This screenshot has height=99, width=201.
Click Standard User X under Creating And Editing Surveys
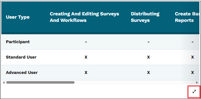86,57
